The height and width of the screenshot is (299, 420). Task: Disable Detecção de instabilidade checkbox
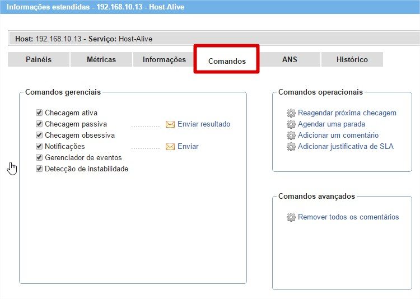39,169
